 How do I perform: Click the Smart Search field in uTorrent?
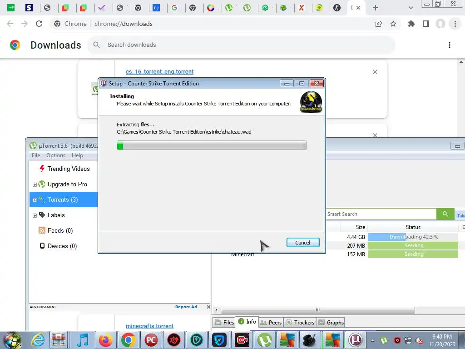[x=381, y=214]
